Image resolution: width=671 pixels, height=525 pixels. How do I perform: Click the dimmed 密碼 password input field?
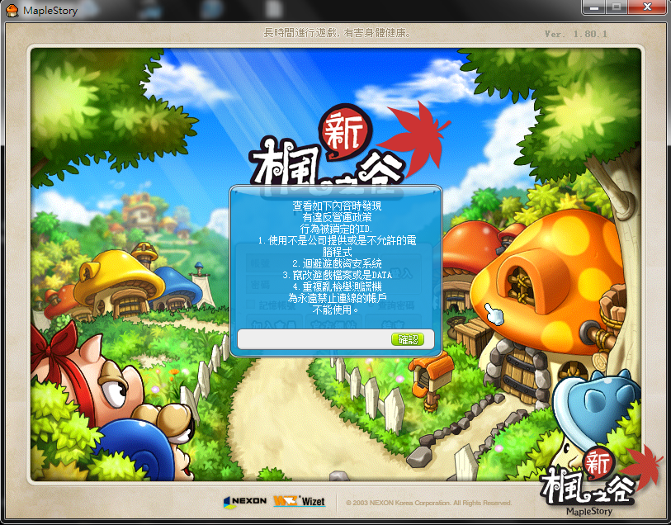[x=310, y=284]
